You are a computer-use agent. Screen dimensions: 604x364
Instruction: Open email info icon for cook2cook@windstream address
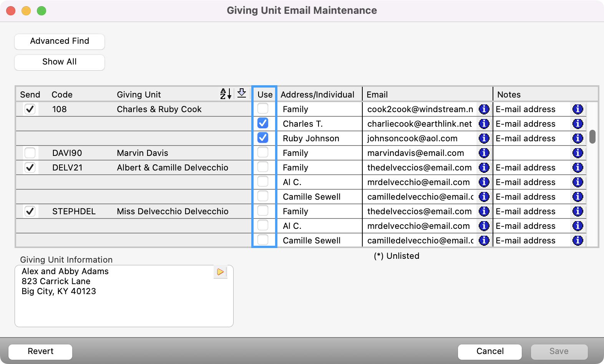pos(484,109)
